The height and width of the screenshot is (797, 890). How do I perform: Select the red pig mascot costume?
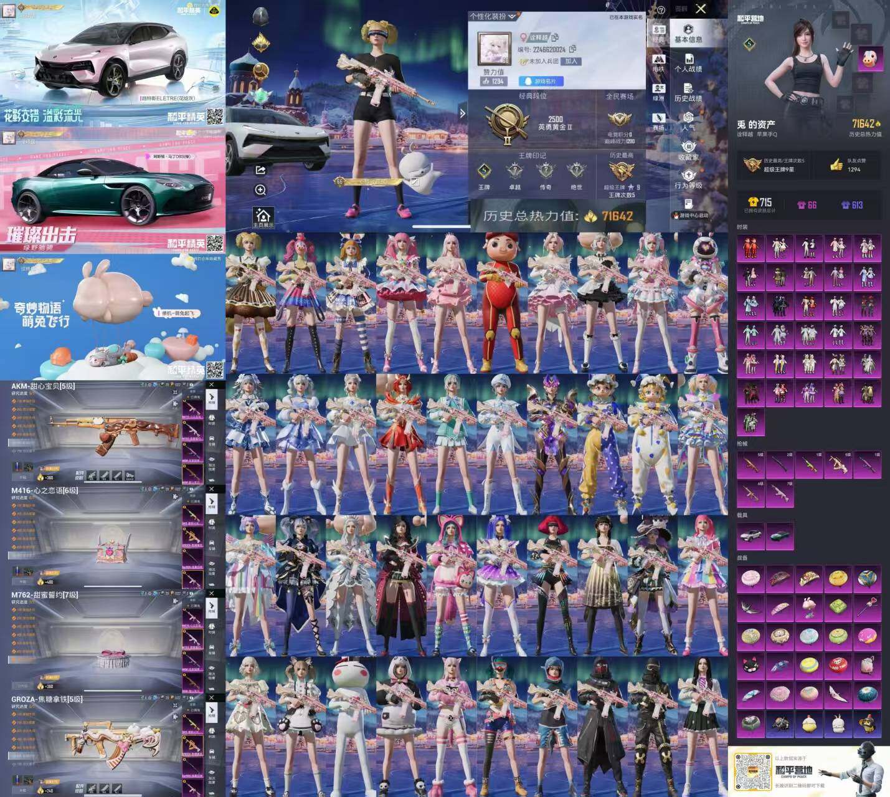click(501, 303)
